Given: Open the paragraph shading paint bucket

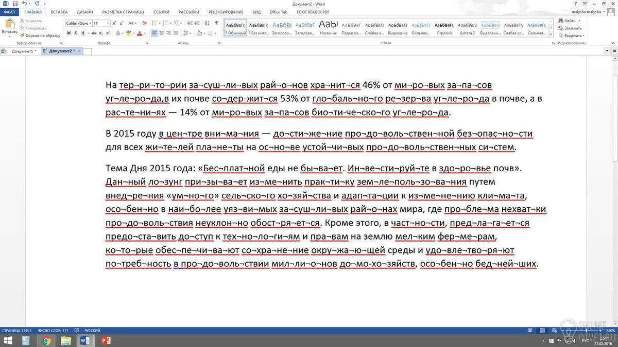Looking at the screenshot, I should click(x=199, y=33).
